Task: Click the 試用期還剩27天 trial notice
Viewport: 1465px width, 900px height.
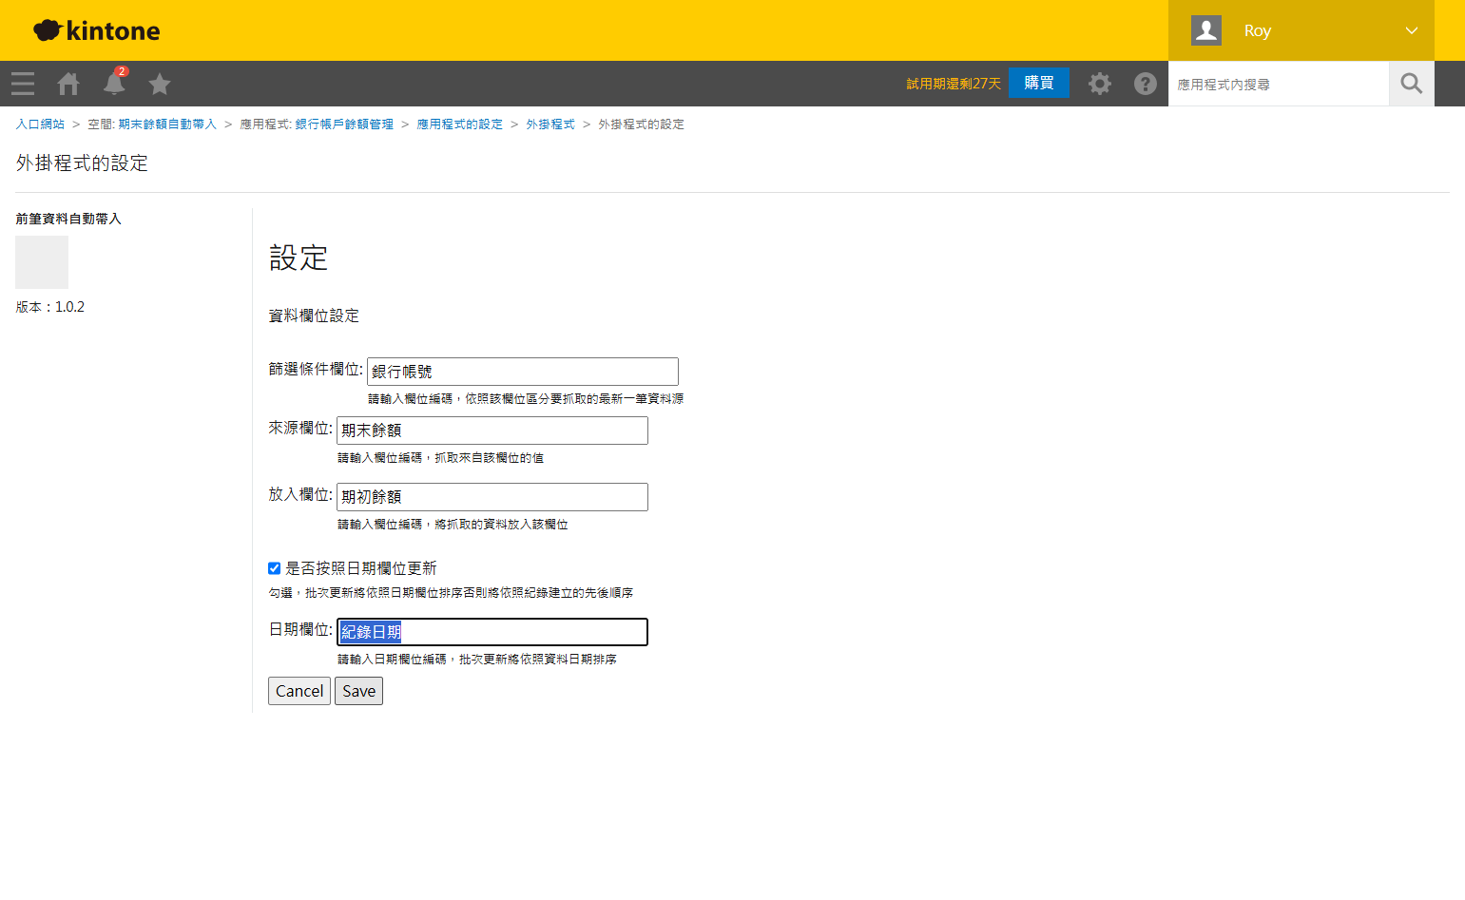Action: tap(954, 84)
